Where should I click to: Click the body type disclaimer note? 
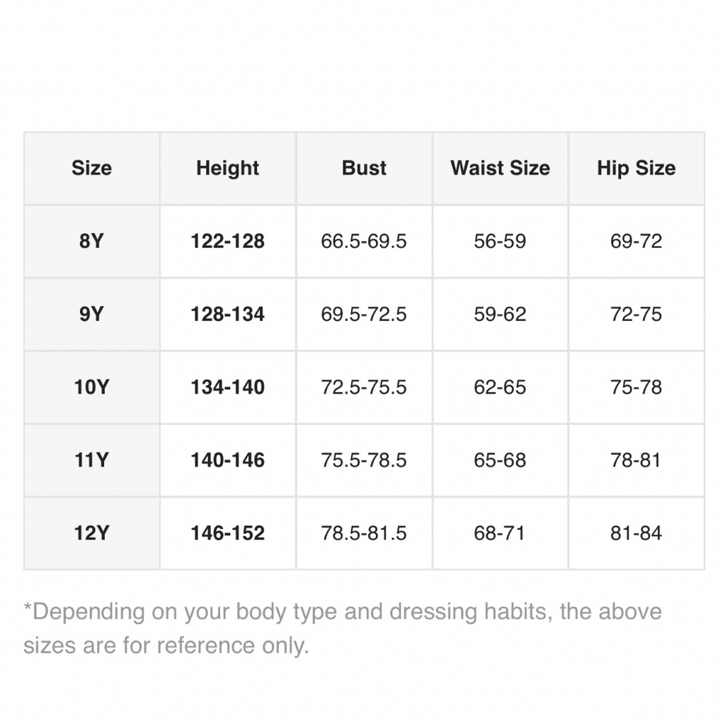343,628
